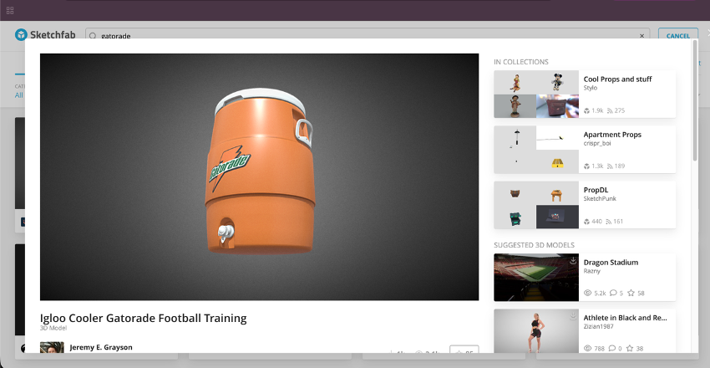The image size is (710, 368).
Task: Click the Jeremy E. Grayson author name
Action: pyautogui.click(x=101, y=348)
